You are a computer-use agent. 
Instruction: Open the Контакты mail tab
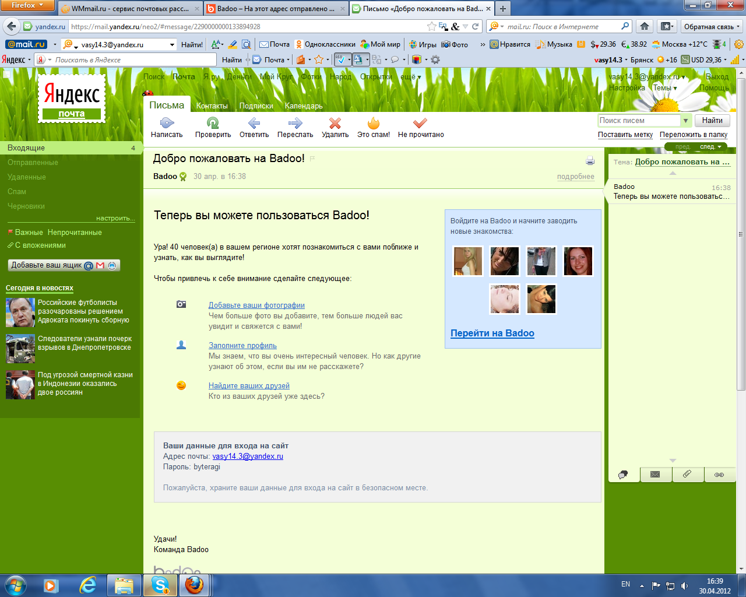pos(212,106)
